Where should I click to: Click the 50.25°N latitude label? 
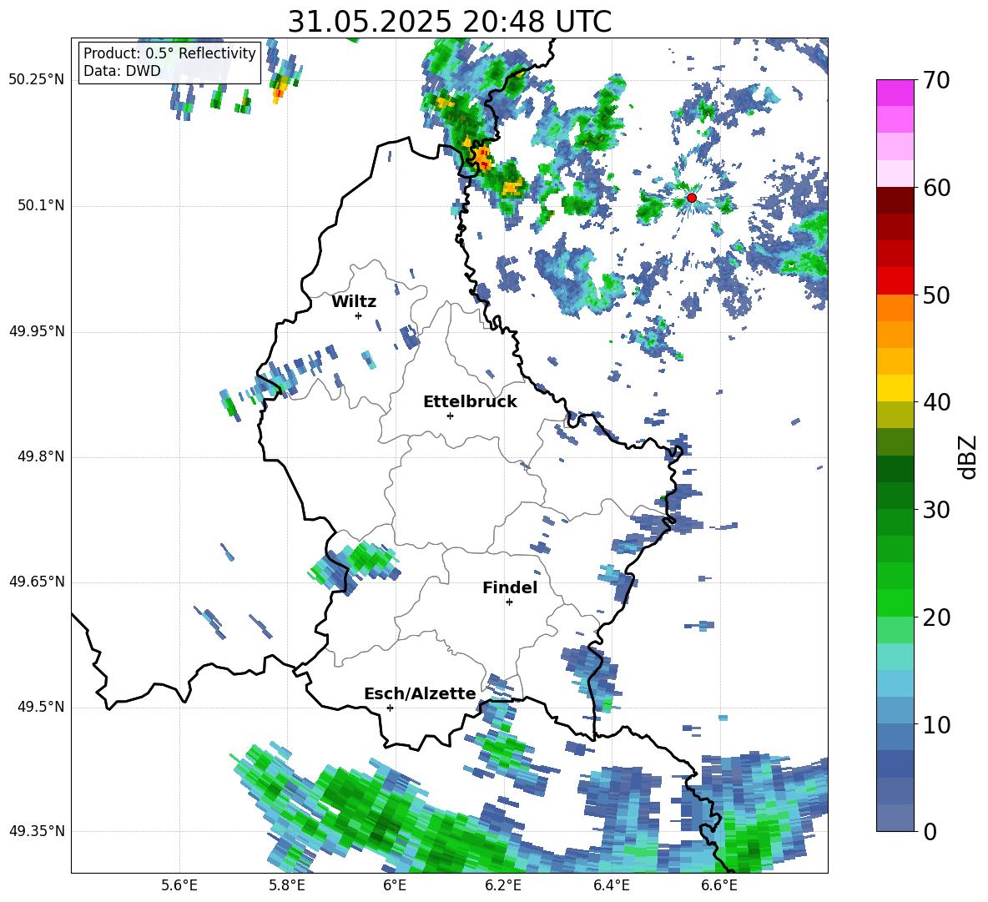[37, 80]
